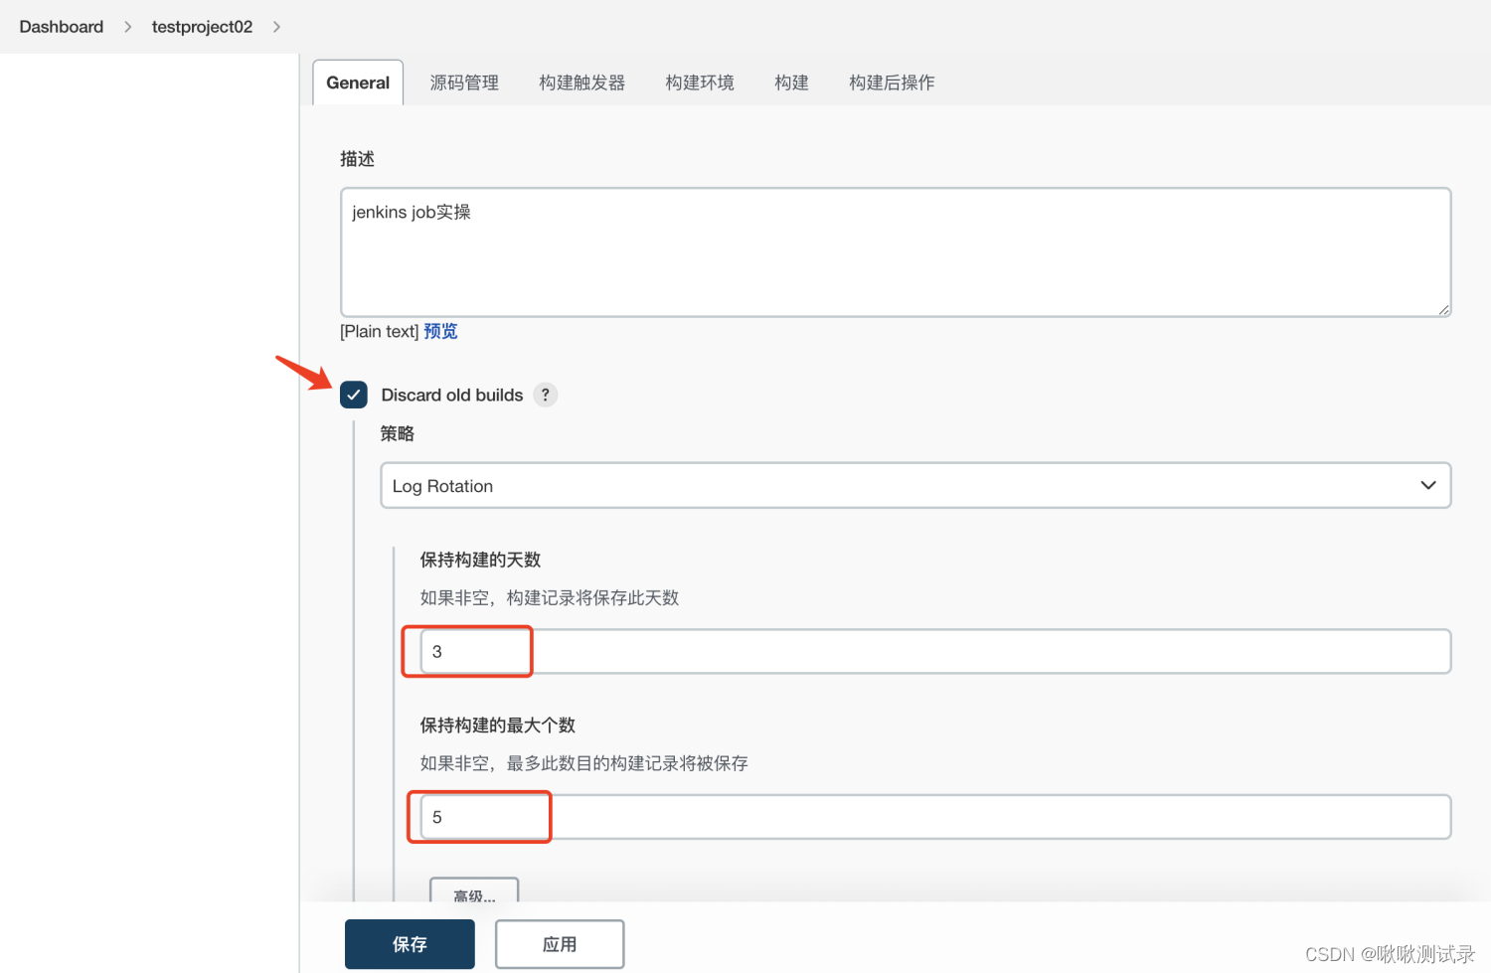Click the days-to-keep-builds field showing 3
This screenshot has width=1491, height=973.
pyautogui.click(x=935, y=652)
